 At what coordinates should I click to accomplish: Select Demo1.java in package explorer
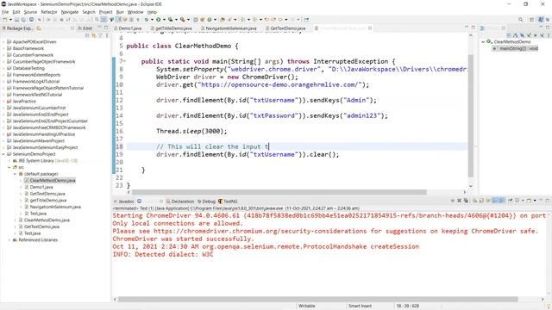41,187
